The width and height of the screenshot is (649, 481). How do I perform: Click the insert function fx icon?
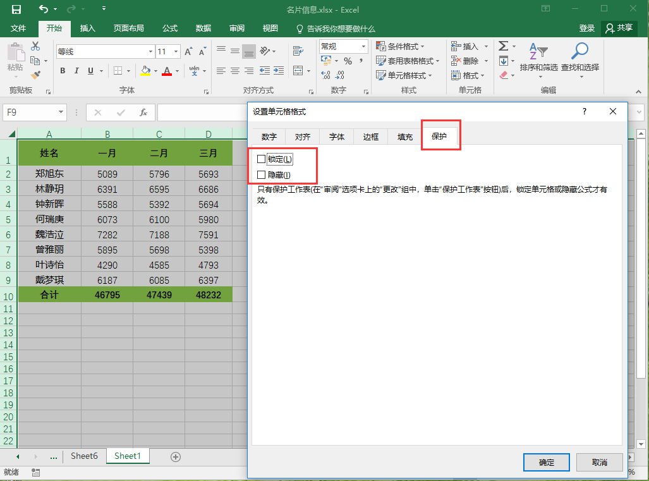pos(143,113)
